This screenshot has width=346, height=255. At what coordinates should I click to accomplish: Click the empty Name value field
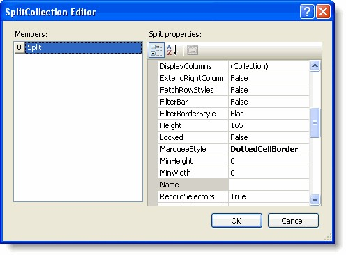tap(269, 185)
